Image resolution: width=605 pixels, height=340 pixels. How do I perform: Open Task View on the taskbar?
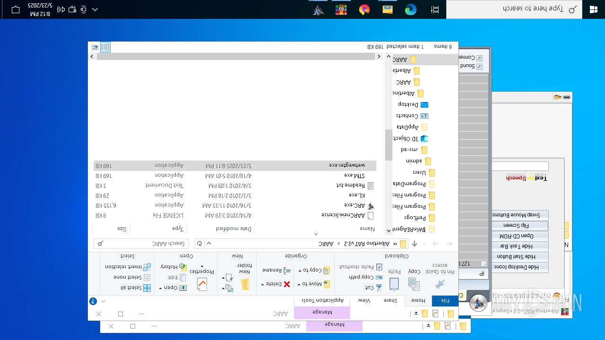pyautogui.click(x=435, y=9)
